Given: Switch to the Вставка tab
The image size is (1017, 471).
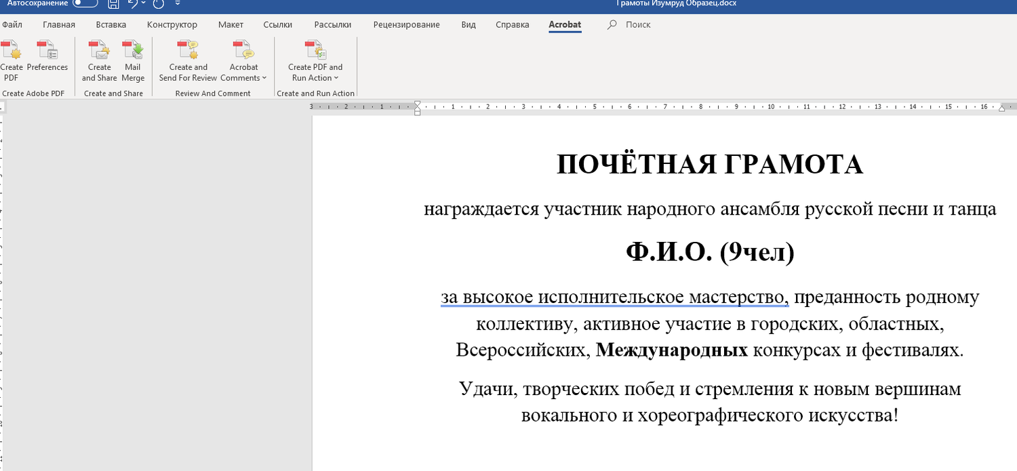Looking at the screenshot, I should coord(111,24).
